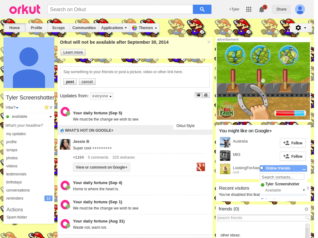
Task: Go to the Scraps tab
Action: pos(58,28)
